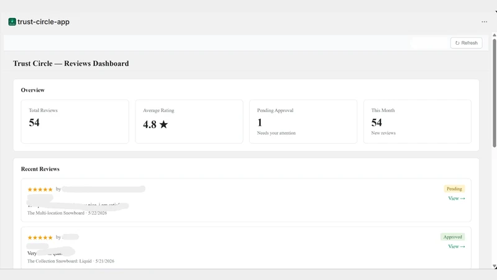The width and height of the screenshot is (497, 280).
Task: Click the scrollbar down arrow
Action: 494,266
